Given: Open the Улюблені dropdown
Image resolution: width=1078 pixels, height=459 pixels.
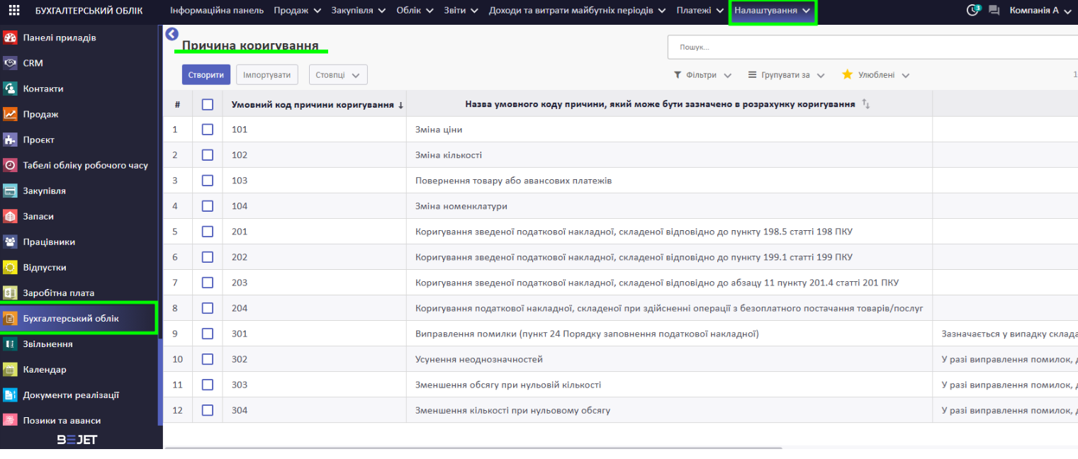Looking at the screenshot, I should (x=875, y=74).
